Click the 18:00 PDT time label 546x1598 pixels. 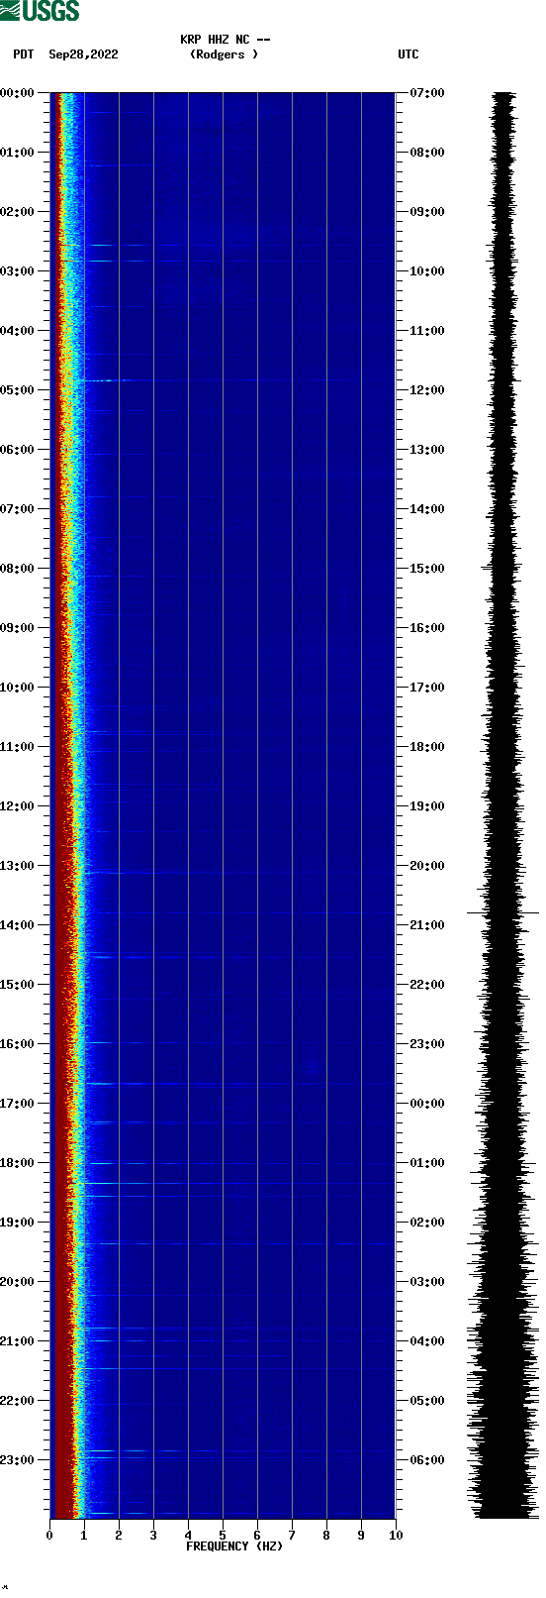pyautogui.click(x=17, y=1163)
